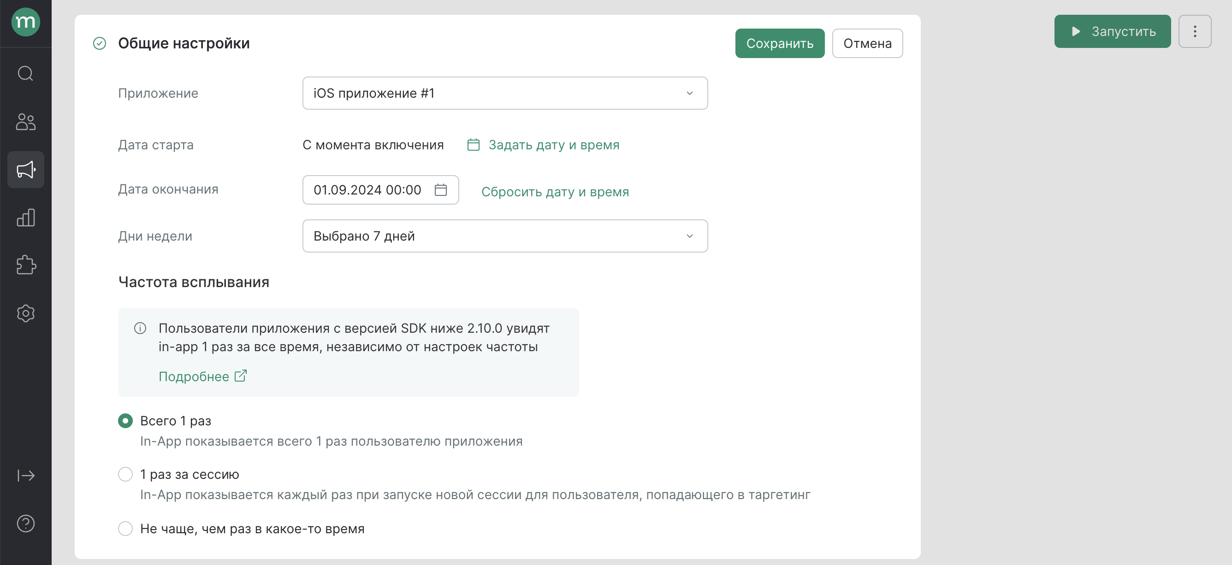
Task: Click the "Дата окончания" label
Action: click(168, 189)
